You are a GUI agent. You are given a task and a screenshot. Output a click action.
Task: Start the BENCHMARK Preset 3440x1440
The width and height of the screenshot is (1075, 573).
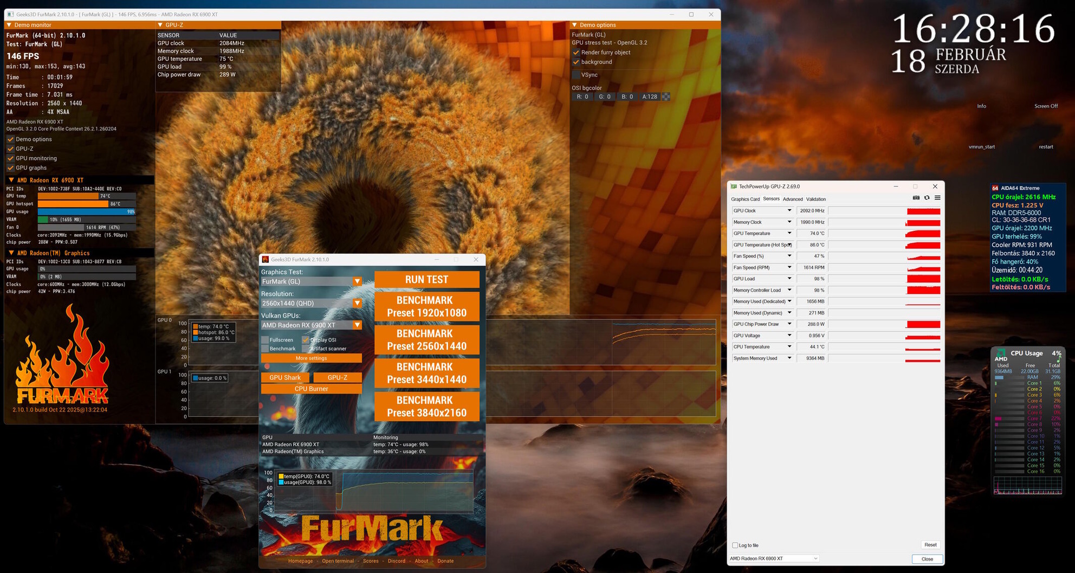[427, 374]
